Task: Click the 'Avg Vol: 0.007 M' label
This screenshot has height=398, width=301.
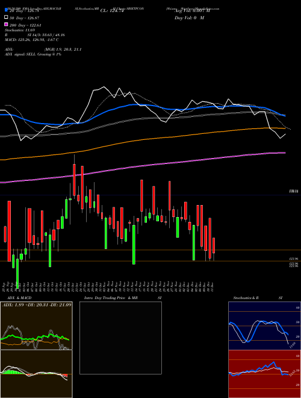Action: (192, 11)
